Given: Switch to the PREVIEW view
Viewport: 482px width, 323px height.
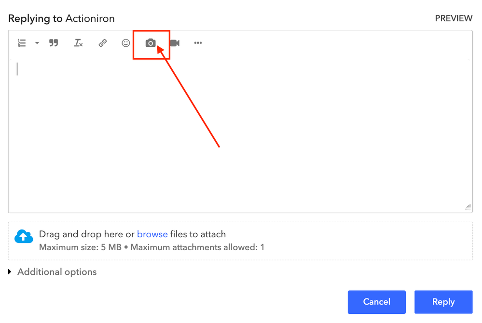Looking at the screenshot, I should point(454,18).
